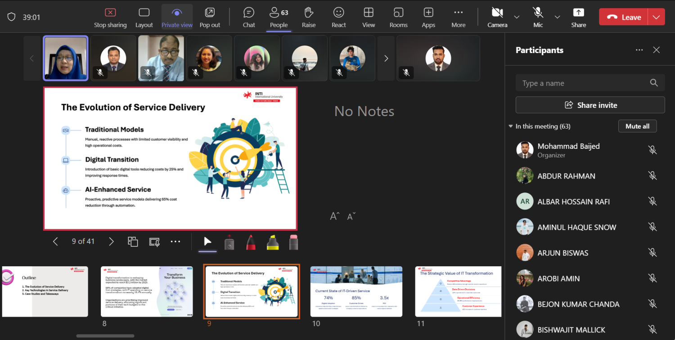Open the Chat panel
The height and width of the screenshot is (340, 675).
pyautogui.click(x=249, y=17)
